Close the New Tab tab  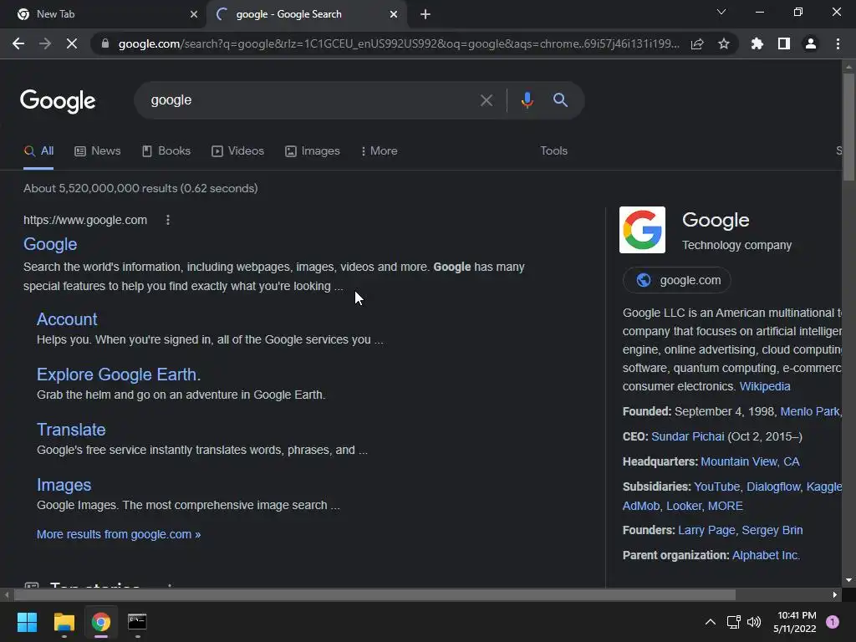194,14
